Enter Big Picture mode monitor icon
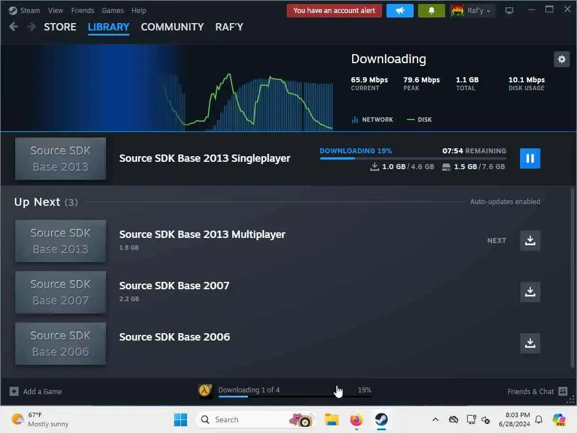 [509, 11]
